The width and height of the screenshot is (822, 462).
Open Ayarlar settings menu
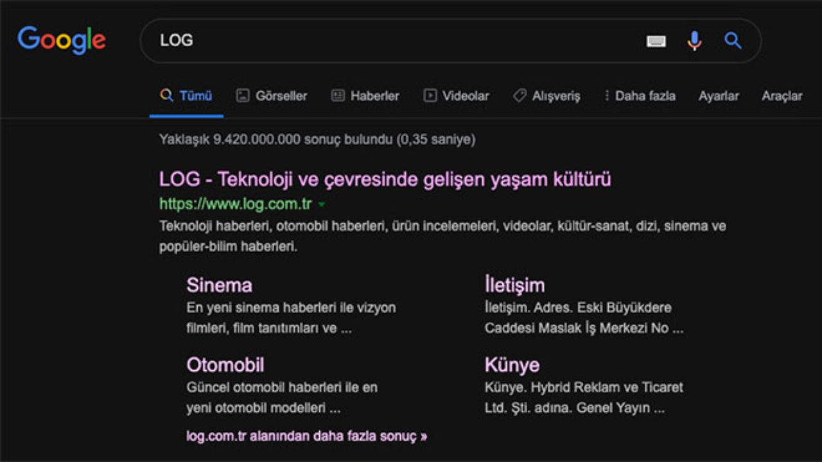pos(719,96)
